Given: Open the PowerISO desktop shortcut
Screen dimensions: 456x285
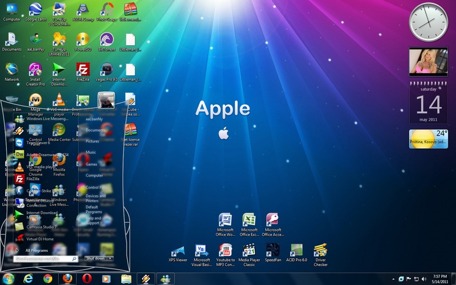Looking at the screenshot, I should point(83,42).
